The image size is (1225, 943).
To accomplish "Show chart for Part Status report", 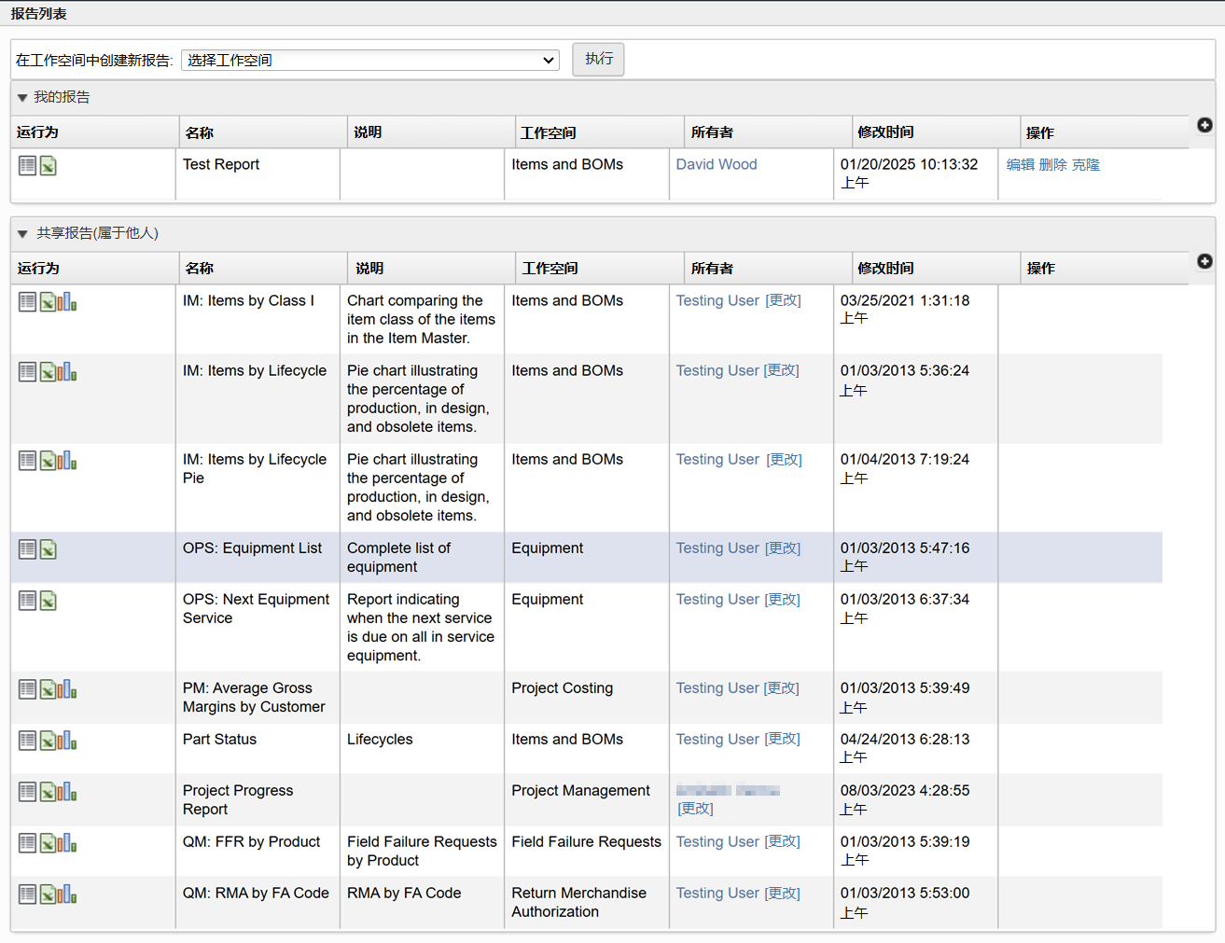I will (67, 741).
